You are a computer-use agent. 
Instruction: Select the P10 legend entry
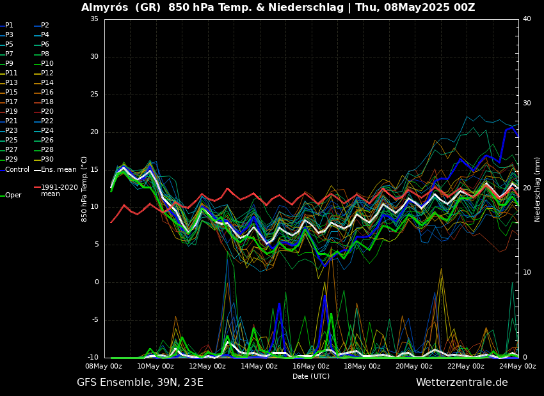[x=47, y=64]
